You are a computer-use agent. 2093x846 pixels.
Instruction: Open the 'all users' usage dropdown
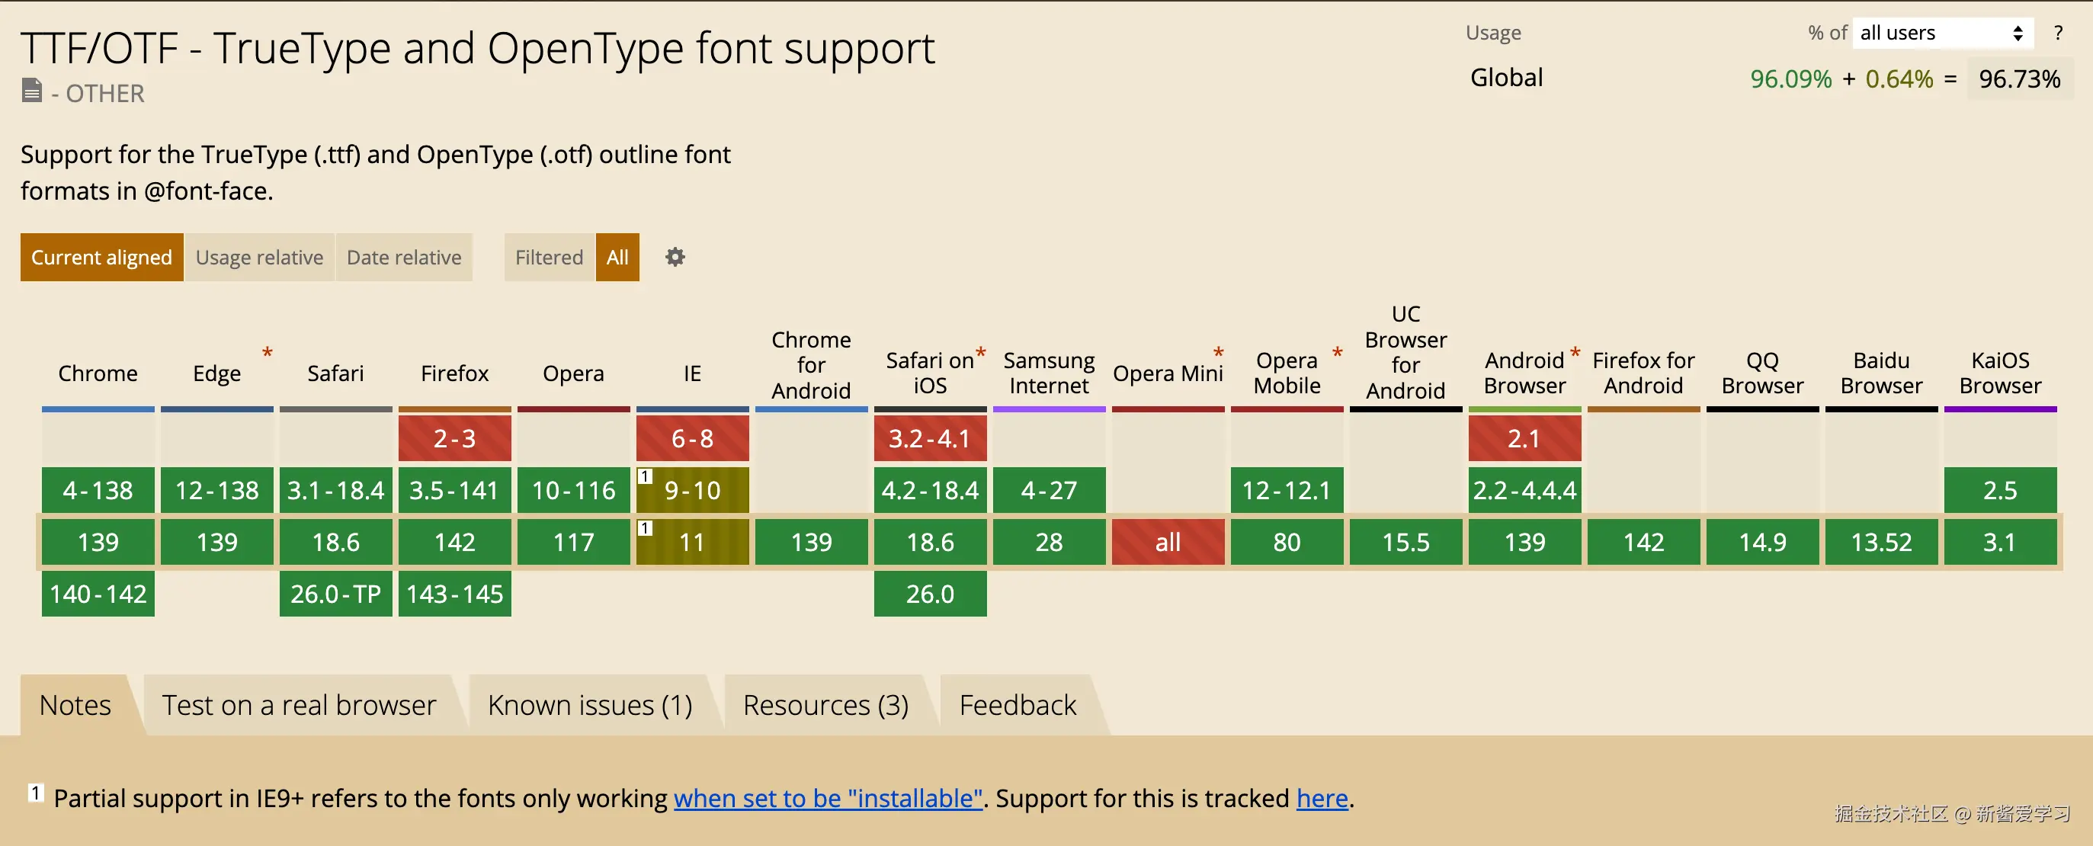pyautogui.click(x=1941, y=34)
